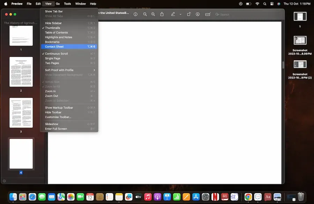Viewport: 314px width, 204px height.
Task: Open the Window menu
Action: click(81, 3)
